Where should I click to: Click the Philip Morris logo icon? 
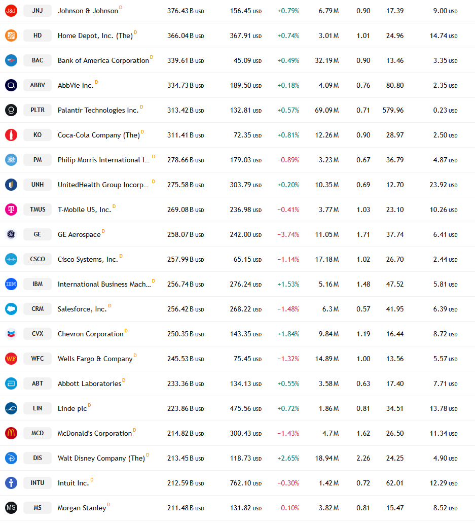point(11,160)
